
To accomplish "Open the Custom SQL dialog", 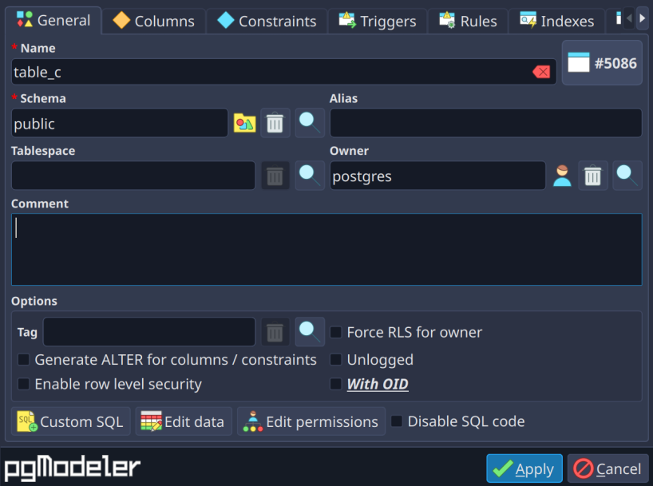I will (70, 421).
